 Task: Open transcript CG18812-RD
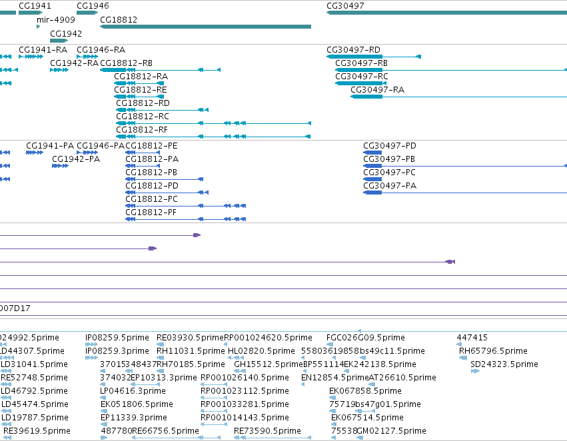click(x=143, y=103)
